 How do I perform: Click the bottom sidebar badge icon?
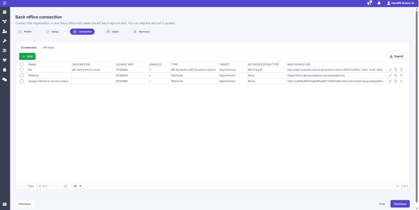tap(5, 205)
